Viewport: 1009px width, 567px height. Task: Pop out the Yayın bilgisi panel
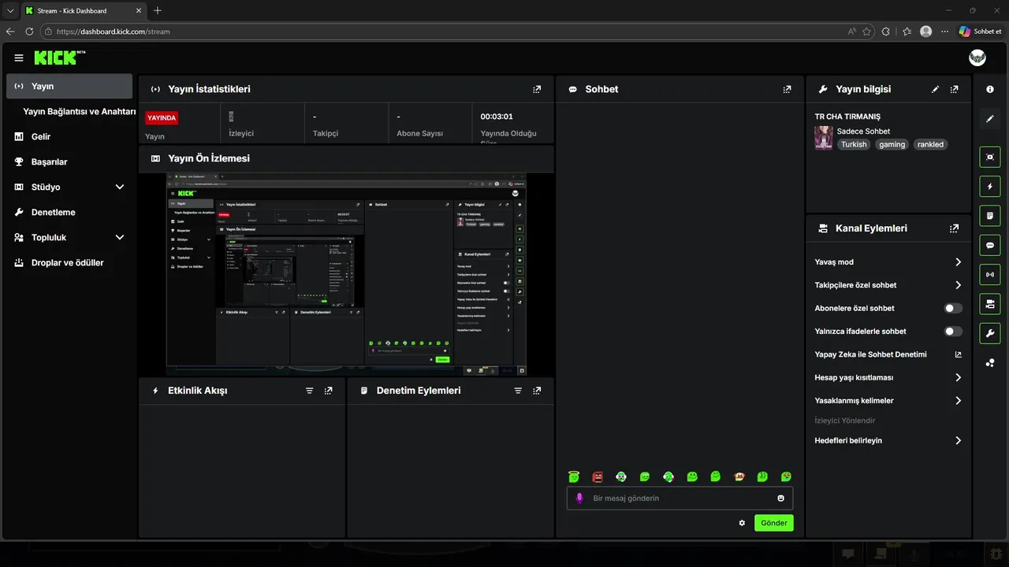pyautogui.click(x=955, y=90)
